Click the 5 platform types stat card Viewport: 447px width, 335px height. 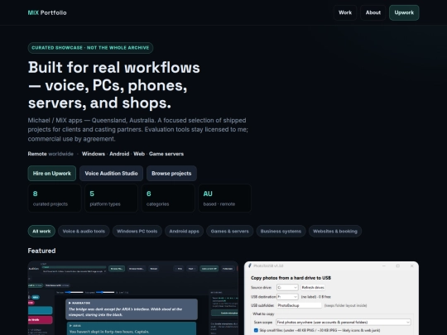coord(111,198)
